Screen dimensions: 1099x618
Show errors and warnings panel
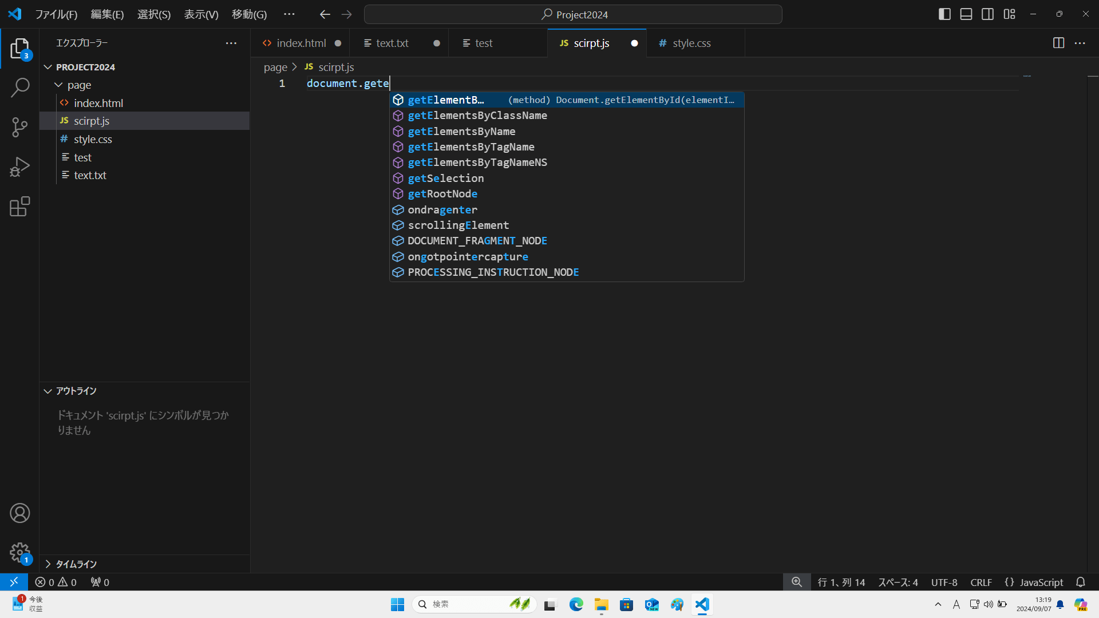pos(56,582)
